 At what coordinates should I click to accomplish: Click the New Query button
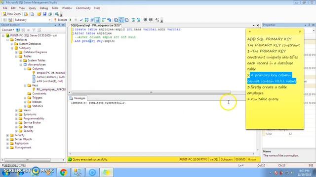coord(12,14)
